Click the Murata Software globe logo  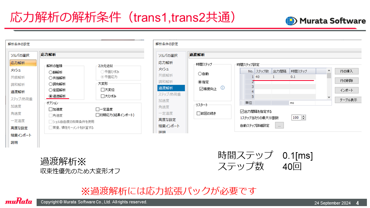[x=291, y=21]
